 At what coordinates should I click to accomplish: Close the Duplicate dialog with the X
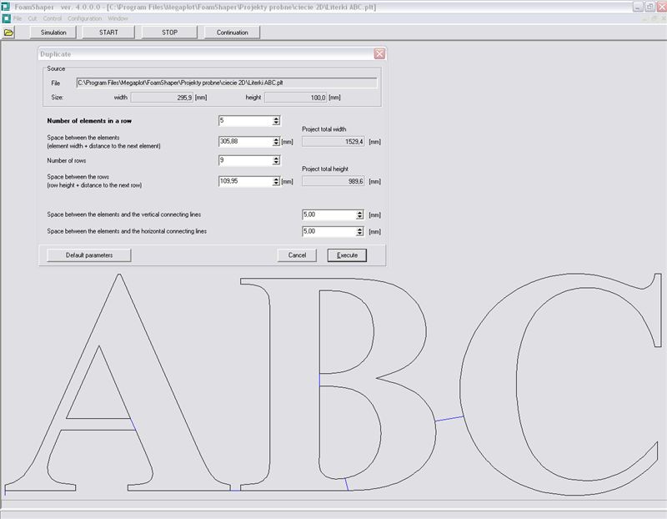tap(379, 53)
